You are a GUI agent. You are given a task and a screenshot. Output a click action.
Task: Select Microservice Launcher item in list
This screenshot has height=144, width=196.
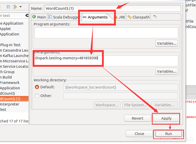(x=14, y=61)
